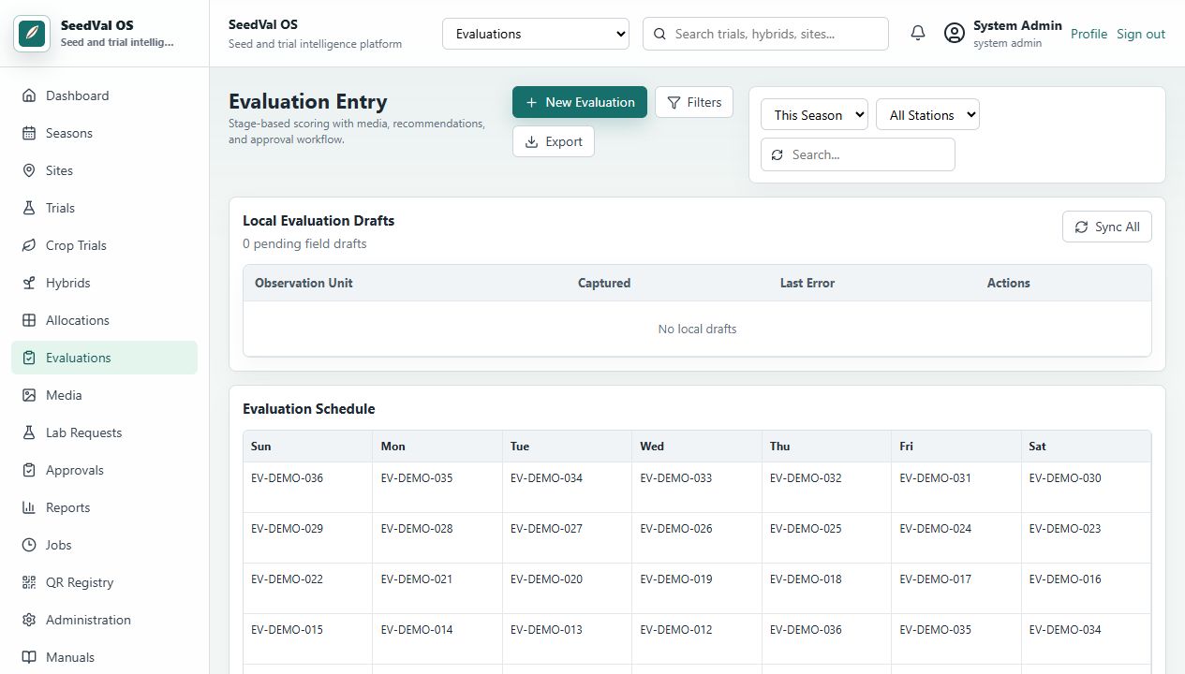Select schedule entry EV-DEMO-033
Image resolution: width=1185 pixels, height=674 pixels.
pyautogui.click(x=676, y=477)
